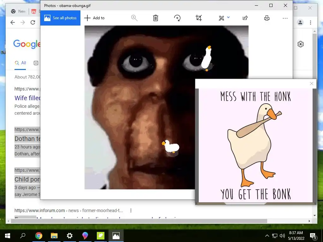Rotate the image using rotate icon

[177, 18]
